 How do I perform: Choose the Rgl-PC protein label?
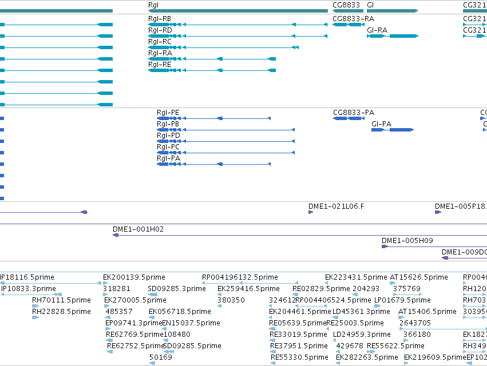pyautogui.click(x=168, y=147)
